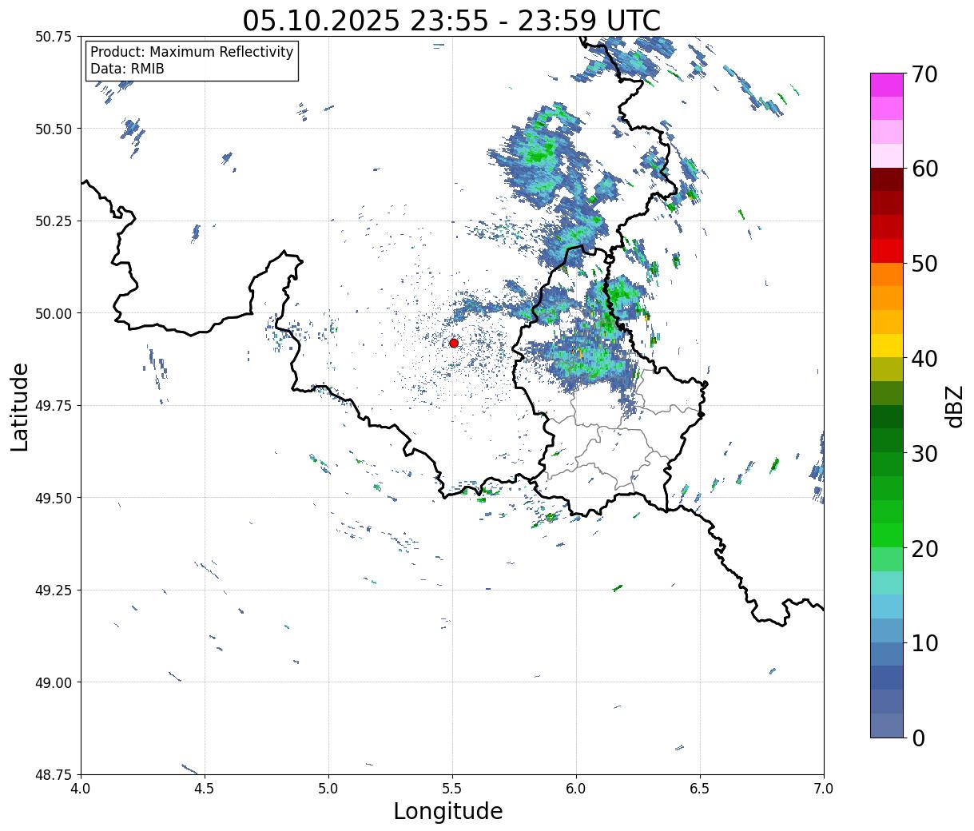
Task: Click the longitude tick label 4.5
Action: point(205,789)
